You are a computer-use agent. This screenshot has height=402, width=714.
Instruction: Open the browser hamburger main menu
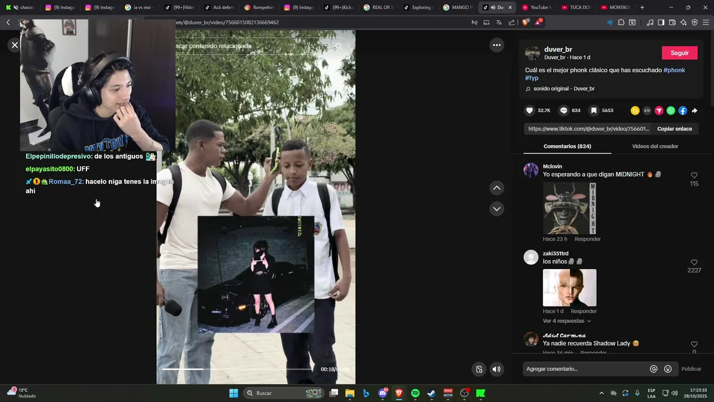[x=706, y=22]
